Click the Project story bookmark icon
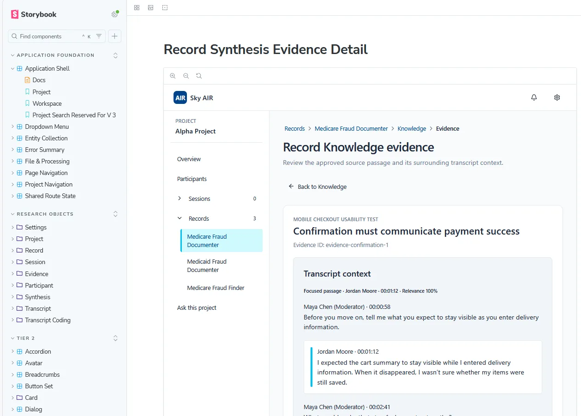581x416 pixels. [x=27, y=92]
